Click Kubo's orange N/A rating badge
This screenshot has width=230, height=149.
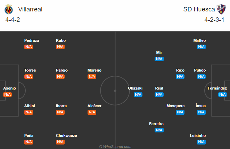60,47
